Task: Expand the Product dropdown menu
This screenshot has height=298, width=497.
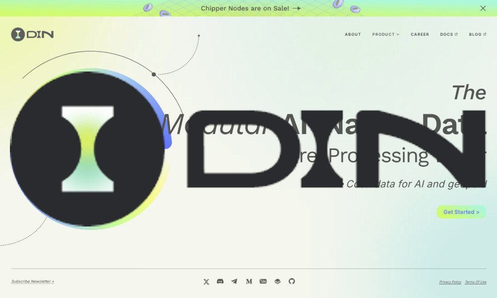Action: [x=386, y=34]
